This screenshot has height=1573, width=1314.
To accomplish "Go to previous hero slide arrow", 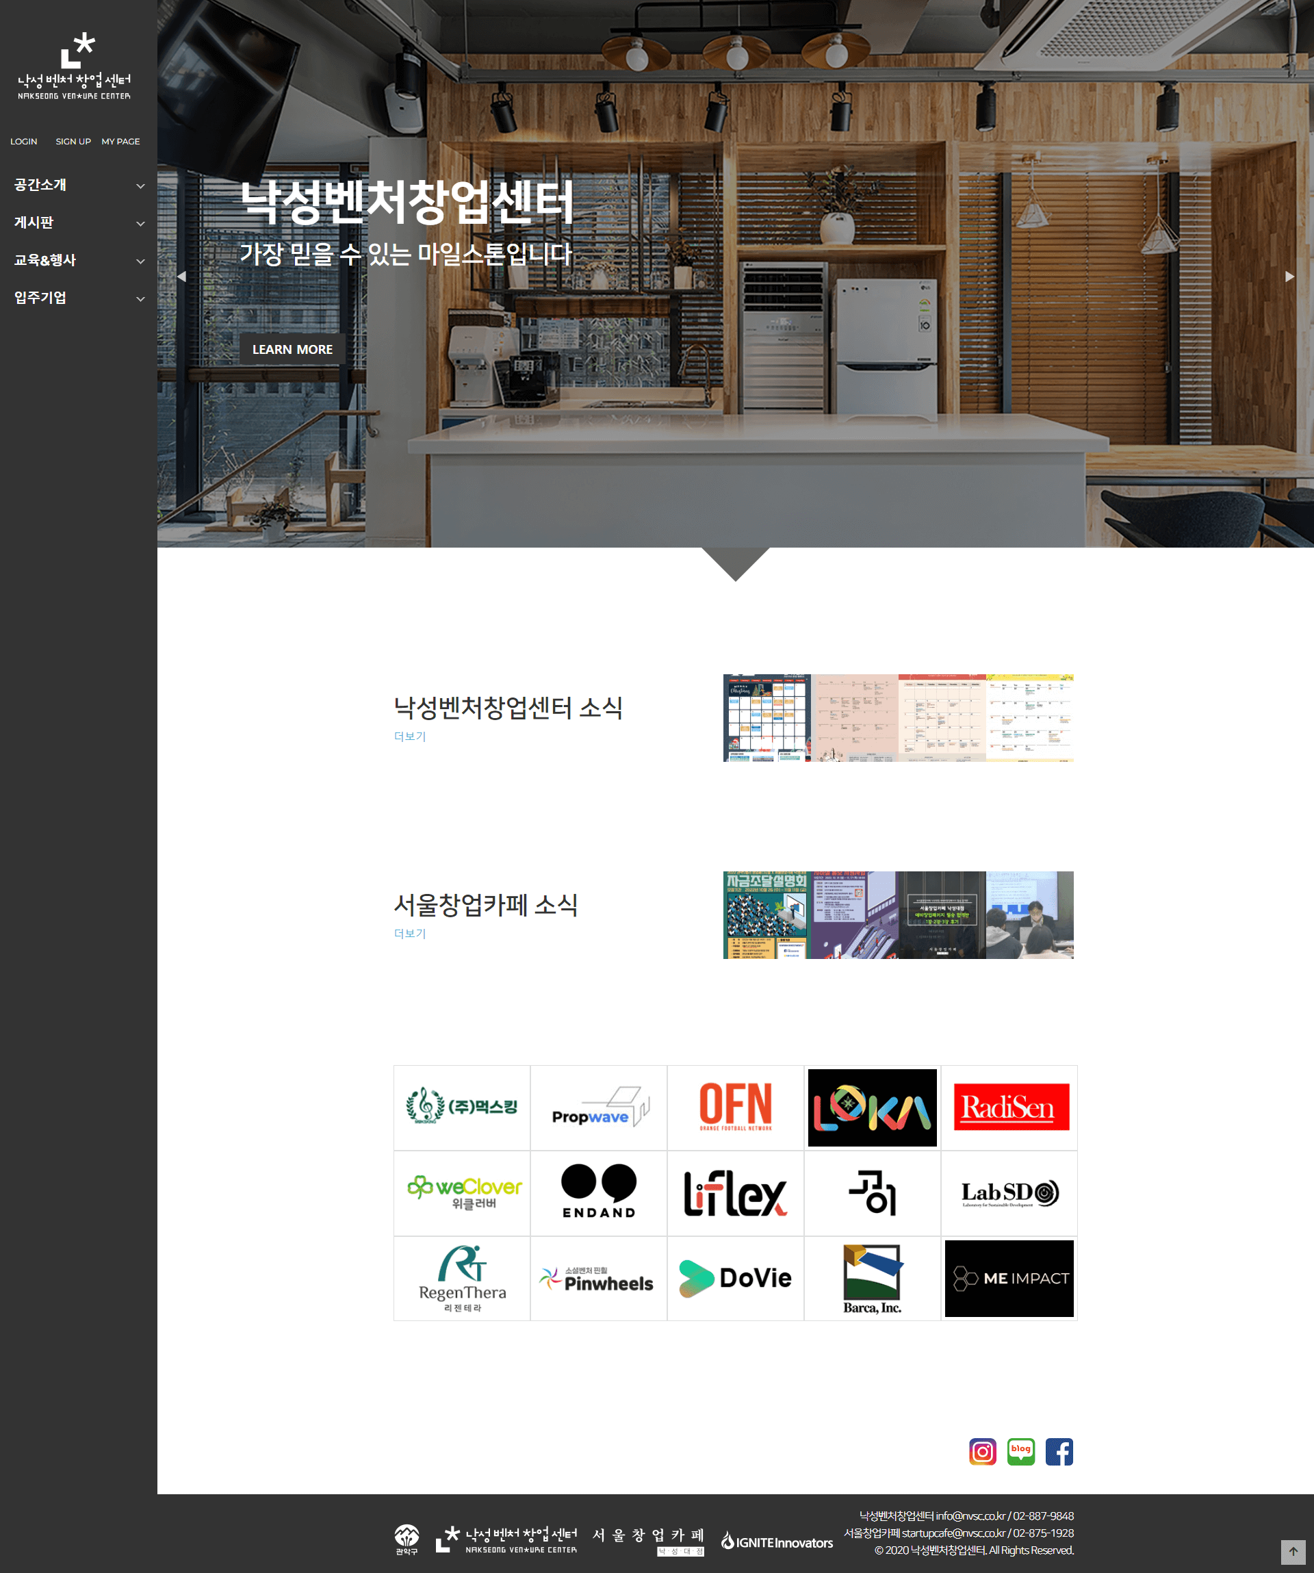I will click(x=181, y=277).
